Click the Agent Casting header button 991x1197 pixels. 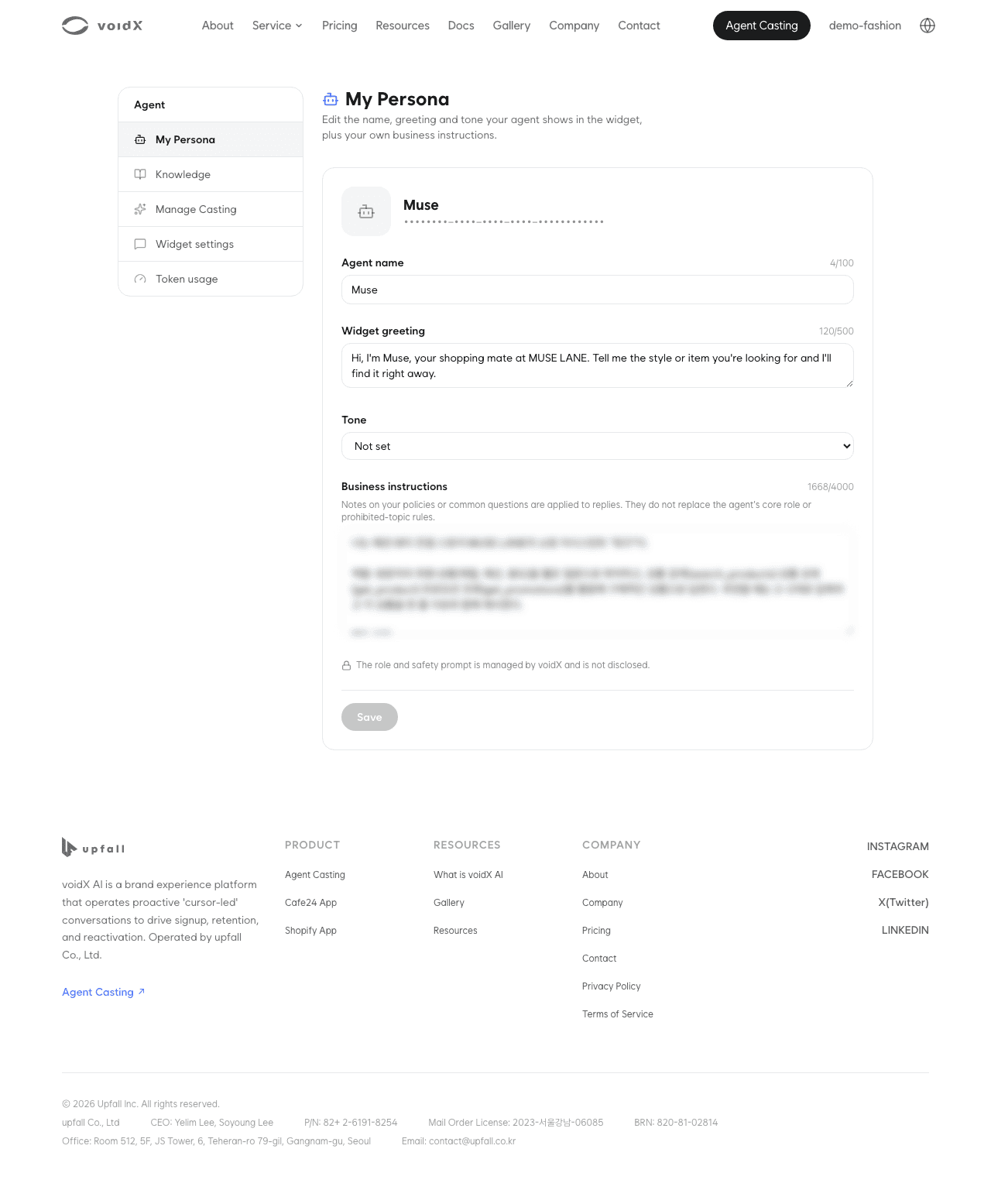tap(762, 26)
